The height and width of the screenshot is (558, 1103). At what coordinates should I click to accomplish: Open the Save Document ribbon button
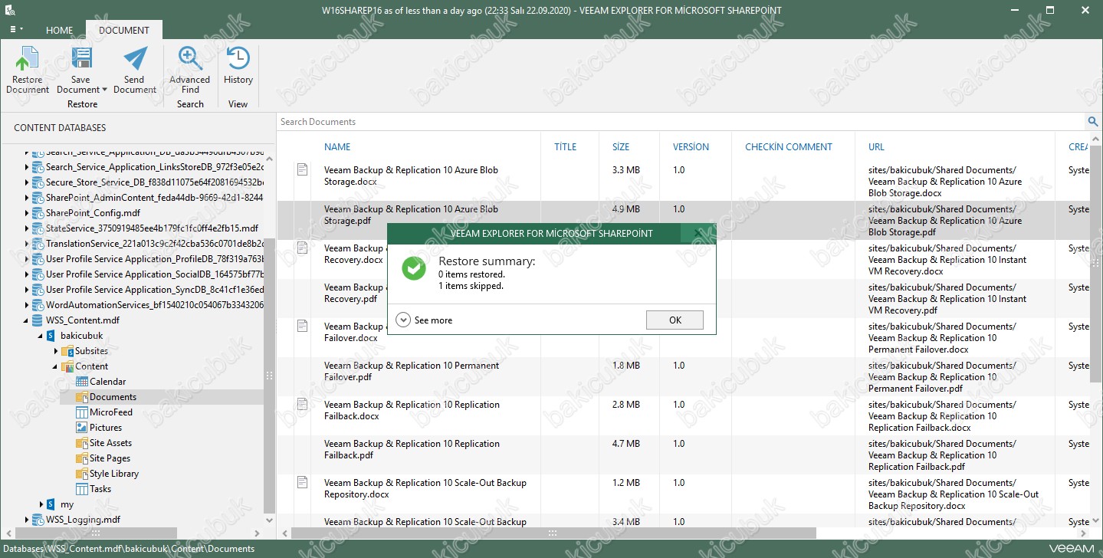coord(80,70)
